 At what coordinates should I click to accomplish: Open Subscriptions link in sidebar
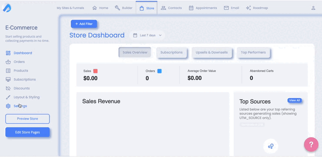(25, 79)
